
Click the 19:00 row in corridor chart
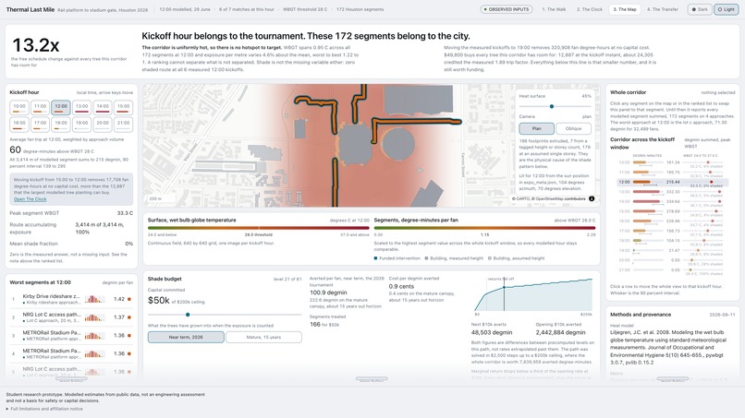tap(672, 250)
